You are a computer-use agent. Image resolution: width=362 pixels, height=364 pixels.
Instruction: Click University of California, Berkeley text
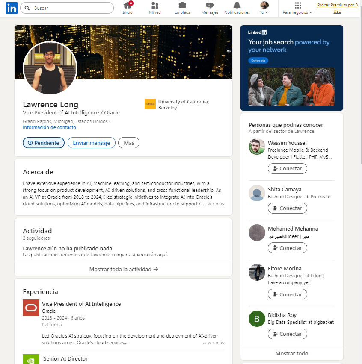coord(184,105)
